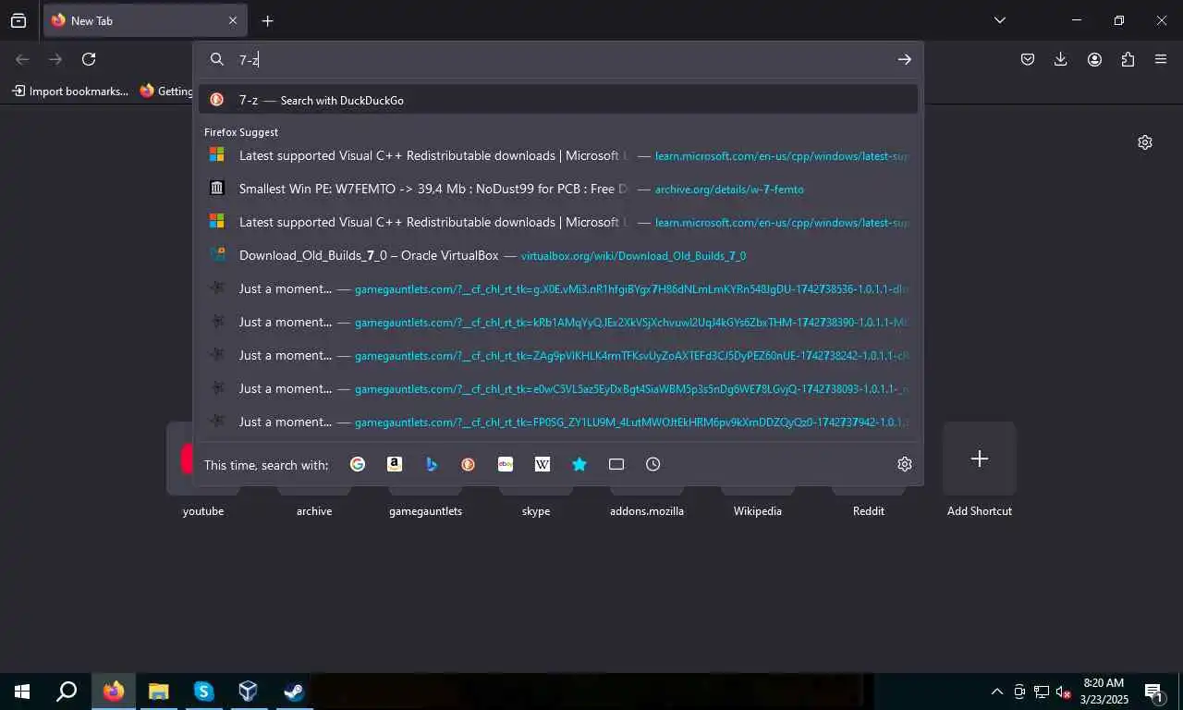Click the muted volume tray icon

coord(1064,692)
